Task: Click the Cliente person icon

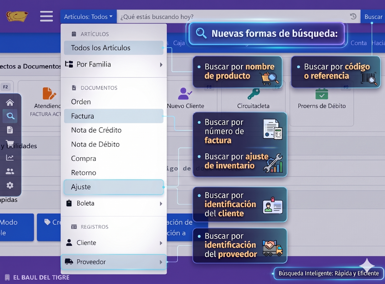Action: (69, 242)
